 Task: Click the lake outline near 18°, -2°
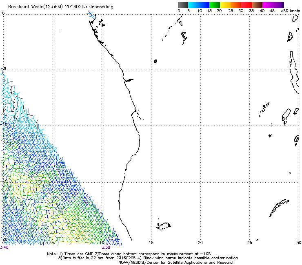tap(184, 38)
